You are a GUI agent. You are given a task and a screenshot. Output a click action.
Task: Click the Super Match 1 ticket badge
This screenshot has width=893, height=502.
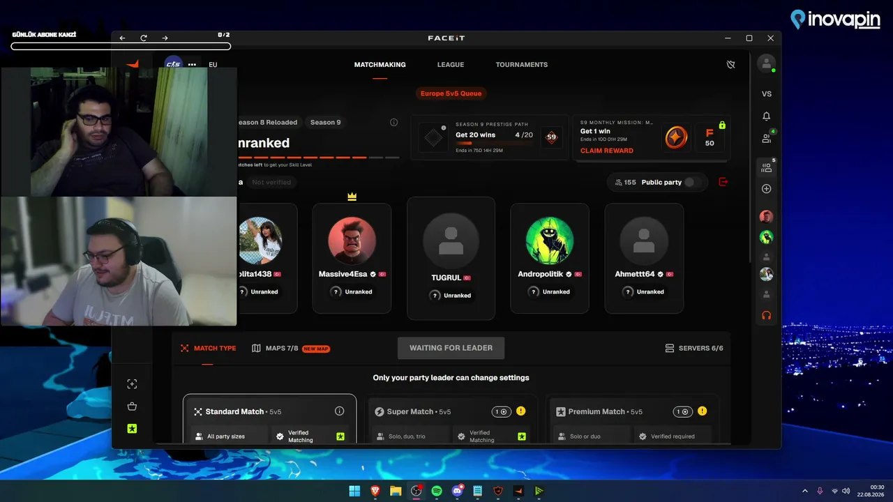[x=502, y=411]
